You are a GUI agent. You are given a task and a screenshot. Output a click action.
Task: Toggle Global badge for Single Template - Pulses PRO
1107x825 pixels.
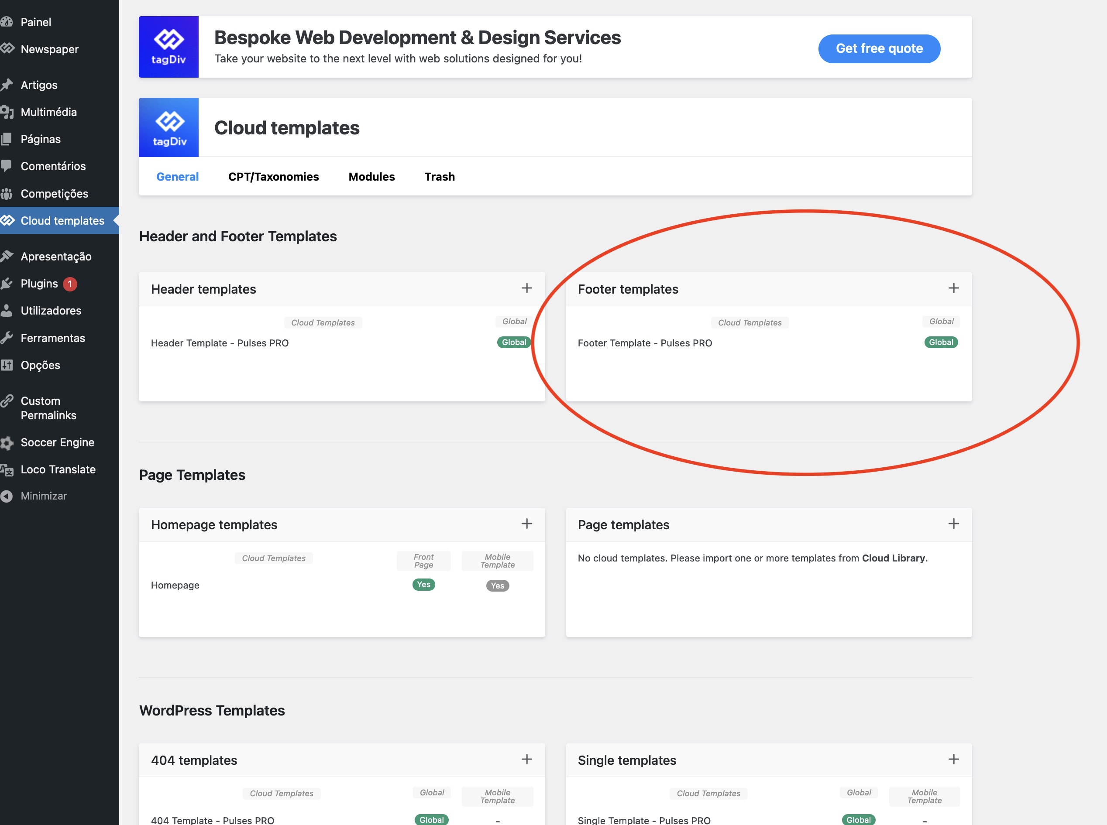(859, 820)
